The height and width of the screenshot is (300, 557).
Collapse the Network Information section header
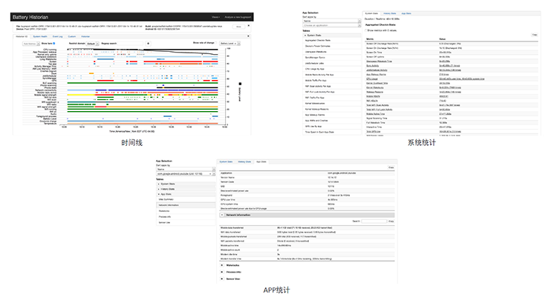(222, 215)
